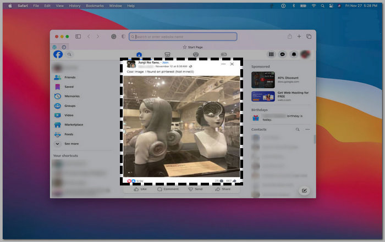This screenshot has height=242, width=385.
Task: Click the new message compose icon
Action: 304,190
